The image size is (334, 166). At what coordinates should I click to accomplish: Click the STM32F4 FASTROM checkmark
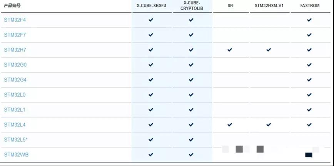click(309, 20)
